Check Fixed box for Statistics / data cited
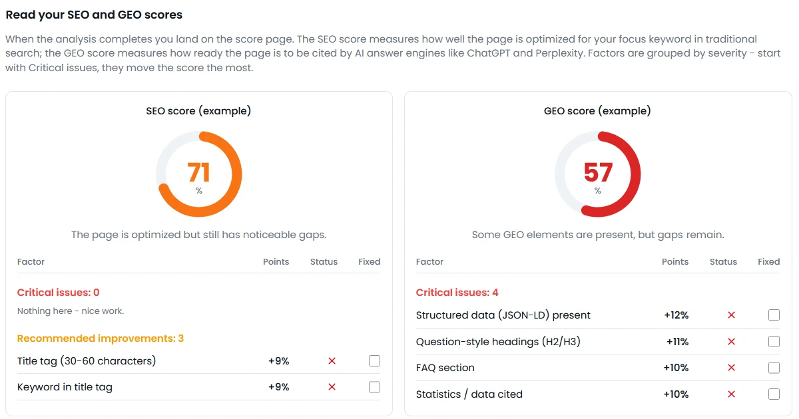 774,394
